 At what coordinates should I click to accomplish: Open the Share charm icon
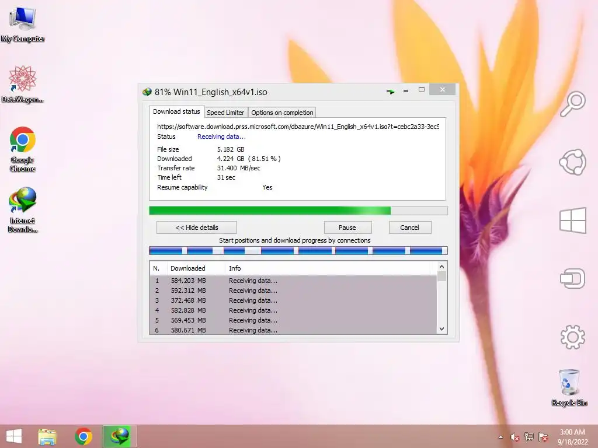point(572,162)
